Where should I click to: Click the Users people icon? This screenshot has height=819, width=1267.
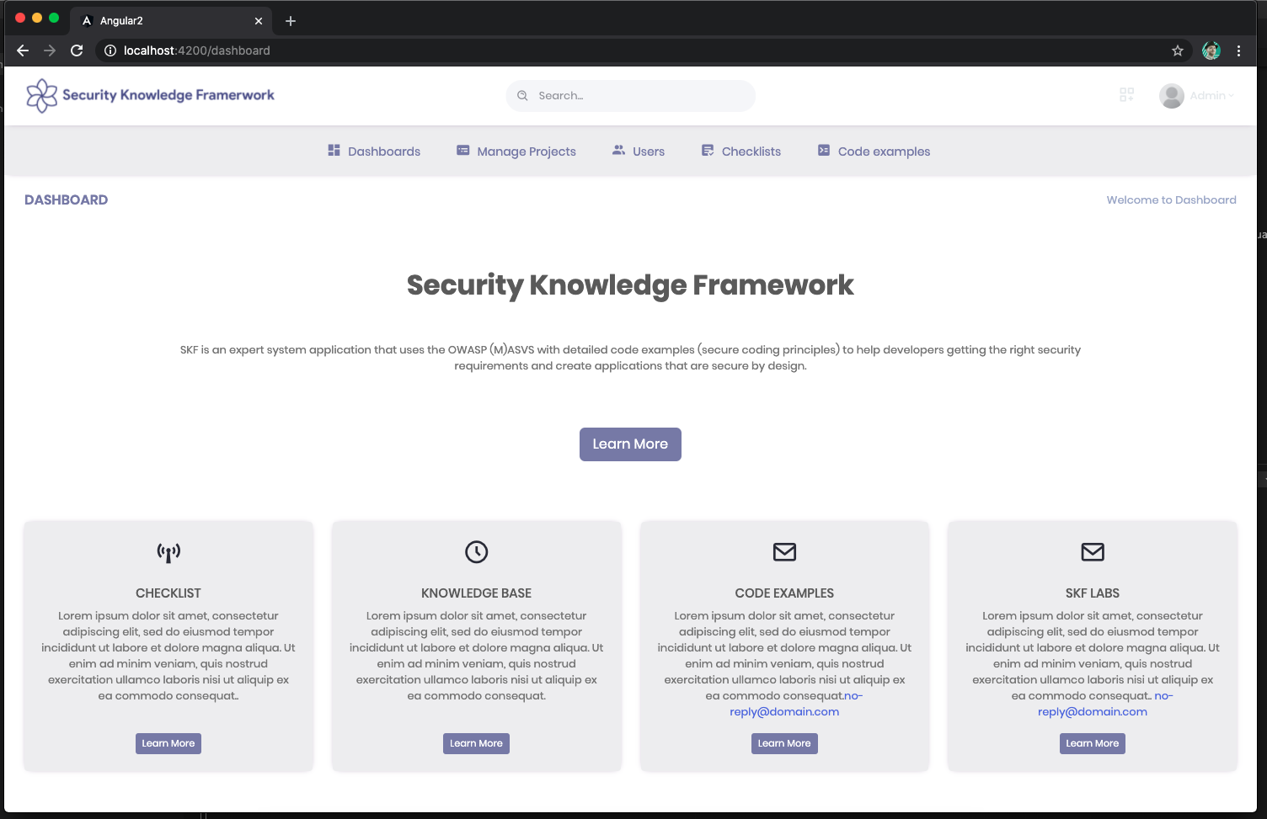[x=618, y=150]
